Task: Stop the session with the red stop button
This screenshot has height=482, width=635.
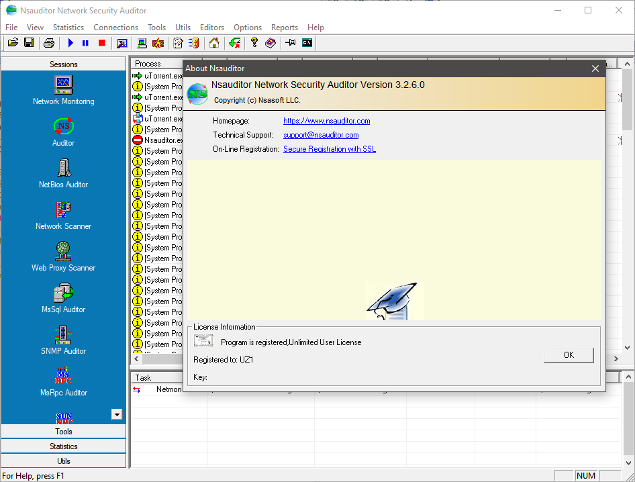Action: tap(101, 42)
